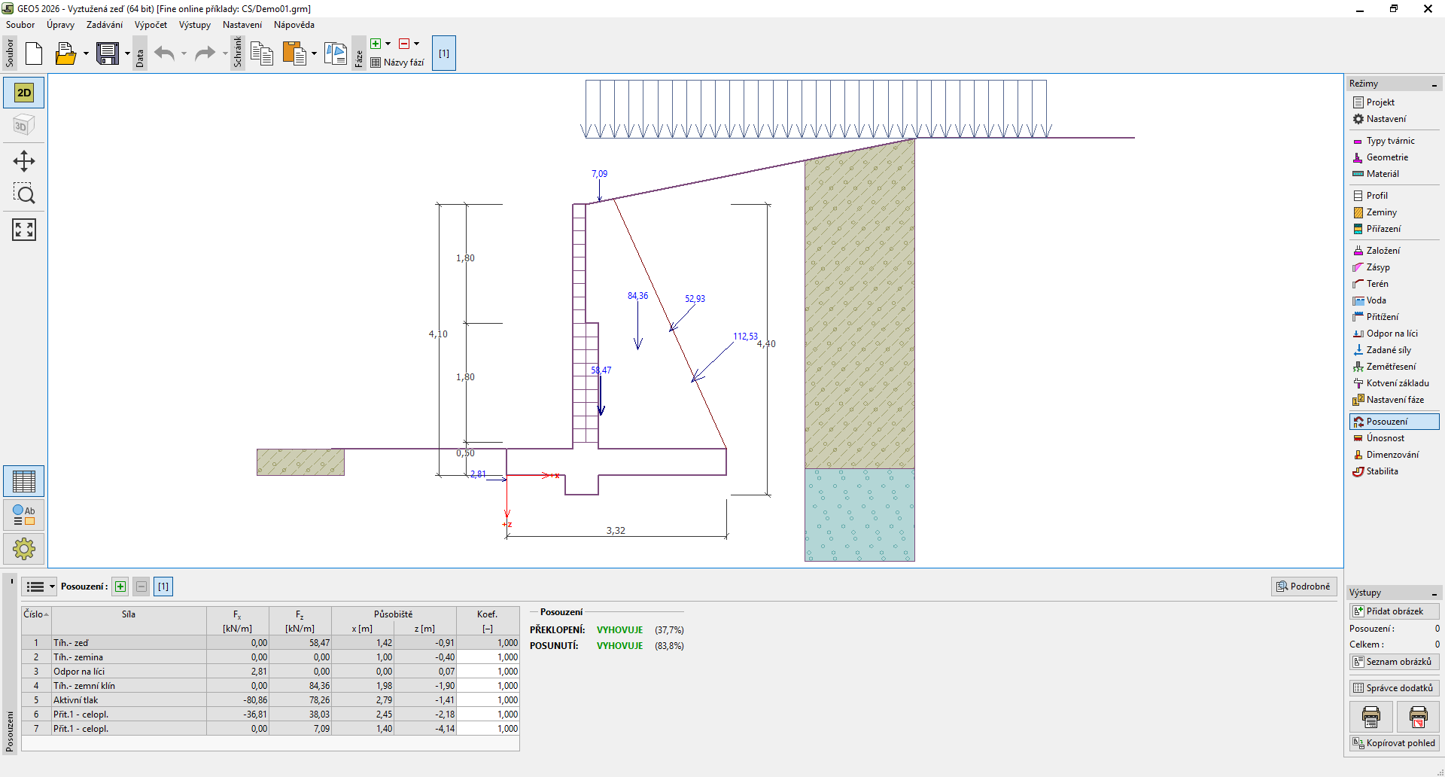Click the Podrobně button

[1304, 587]
